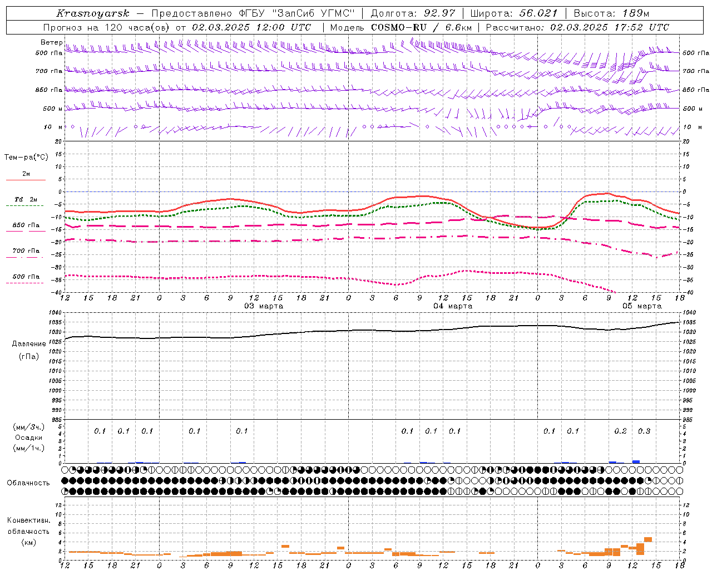Image resolution: width=712 pixels, height=570 pixels.
Task: Click the 0.2 precipitation value
Action: pos(620,431)
